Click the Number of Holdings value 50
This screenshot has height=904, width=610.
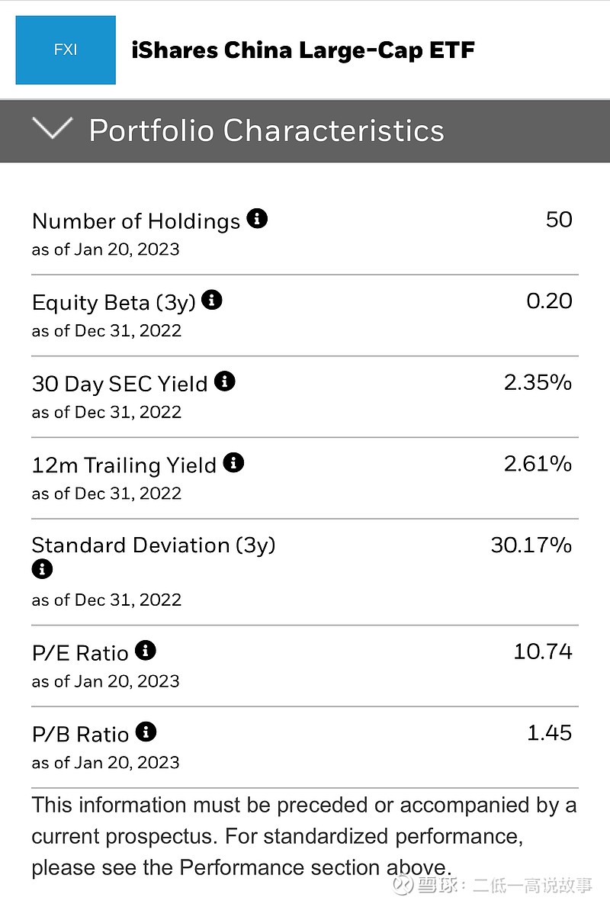coord(559,220)
